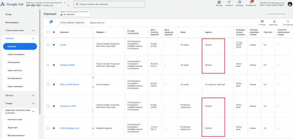Click the Завантажити download icon
This screenshot has width=293, height=139.
[x=274, y=21]
